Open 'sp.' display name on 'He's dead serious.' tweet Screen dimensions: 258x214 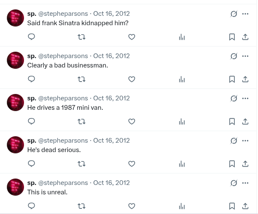pyautogui.click(x=32, y=141)
